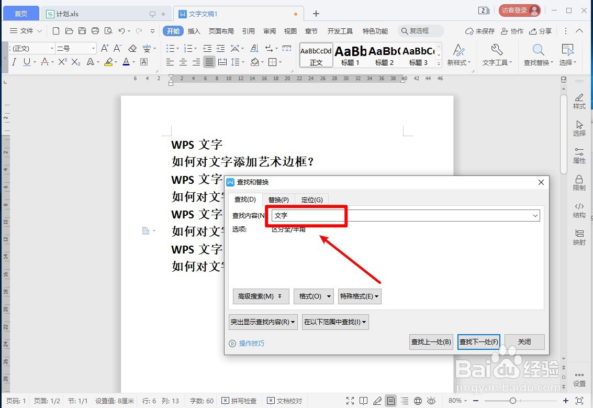
Task: Decrease paragraph indent
Action: [207, 48]
